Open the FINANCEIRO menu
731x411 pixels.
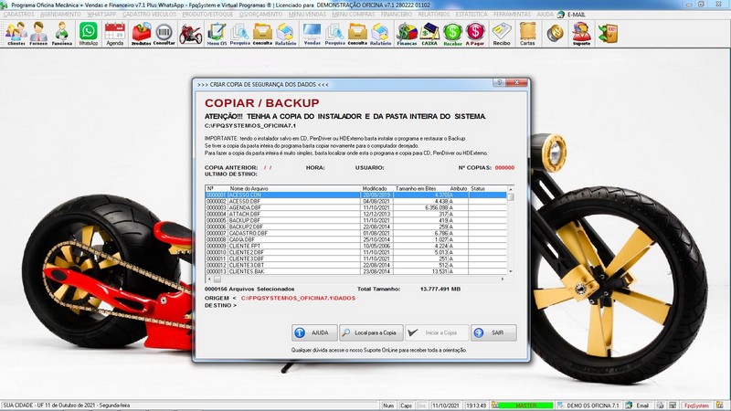click(397, 15)
